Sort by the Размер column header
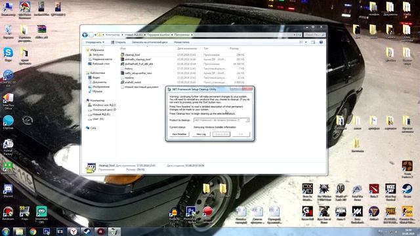 [x=234, y=49]
